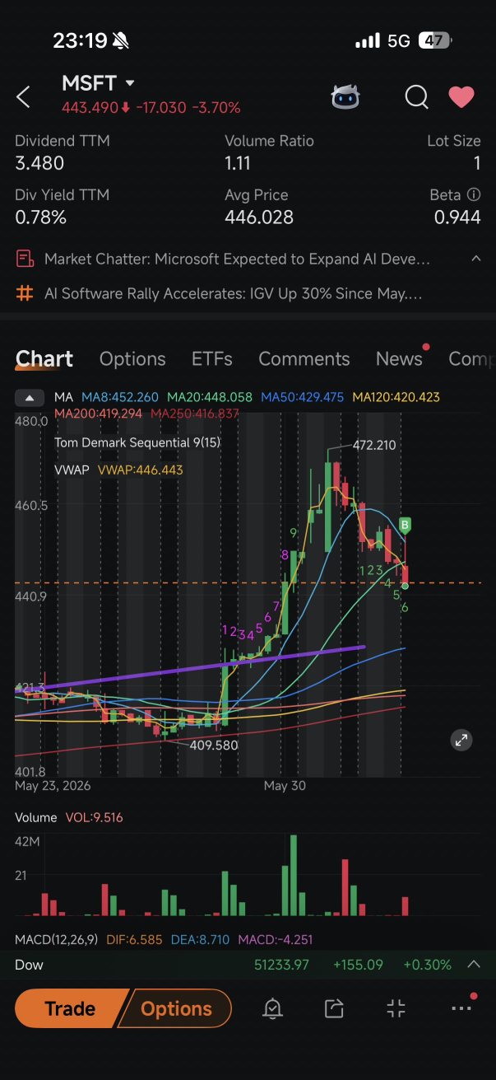496x1080 pixels.
Task: Tap the bottom Options button
Action: pyautogui.click(x=176, y=1008)
